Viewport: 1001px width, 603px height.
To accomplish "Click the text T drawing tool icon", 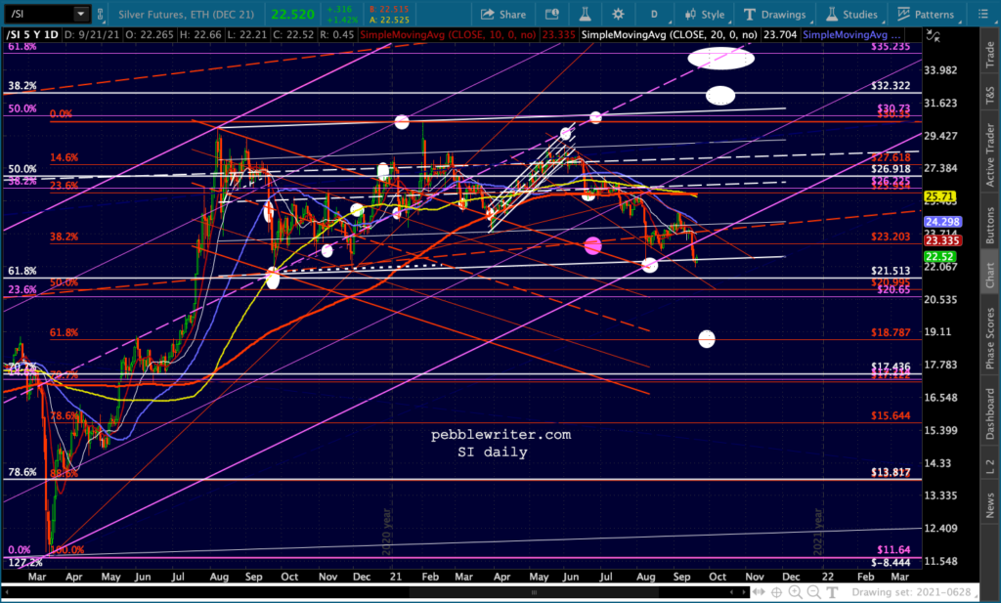I will point(832,593).
